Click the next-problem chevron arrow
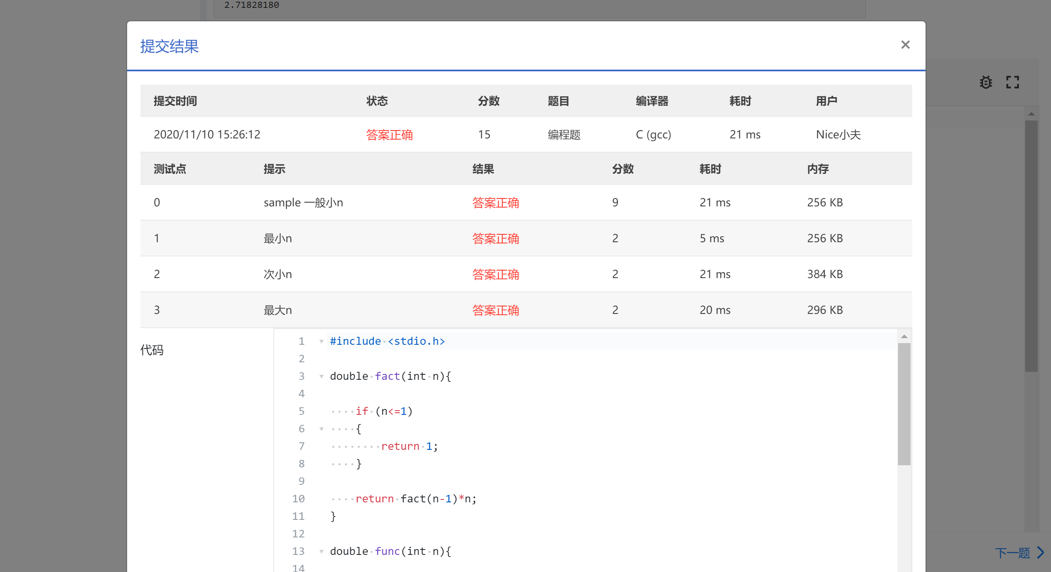 [x=1041, y=553]
